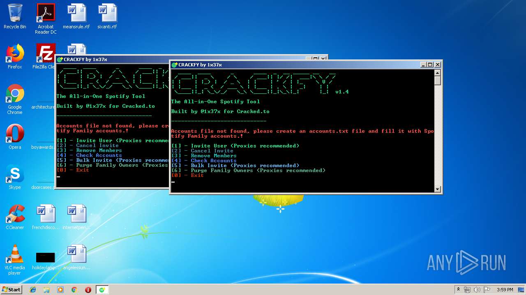
Task: Open angelessun document icon
Action: pyautogui.click(x=76, y=257)
